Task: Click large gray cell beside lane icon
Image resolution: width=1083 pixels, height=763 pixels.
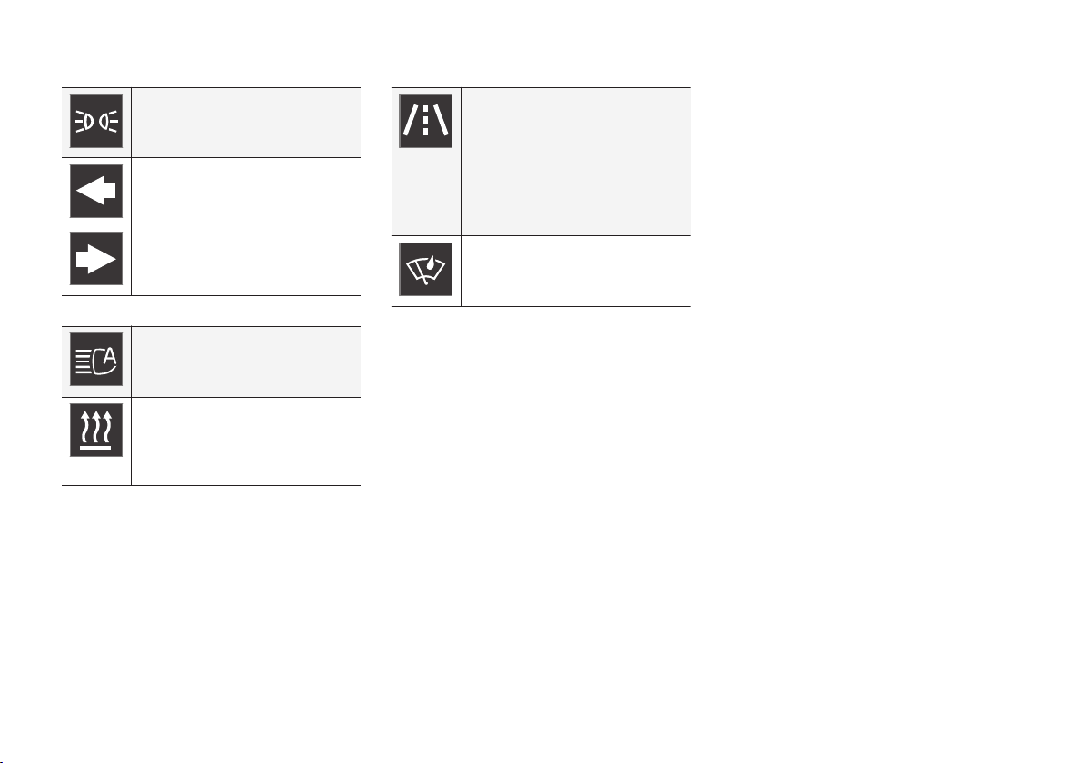Action: coord(575,162)
